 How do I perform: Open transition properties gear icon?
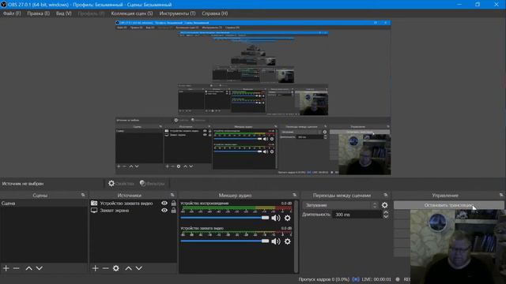pyautogui.click(x=385, y=205)
